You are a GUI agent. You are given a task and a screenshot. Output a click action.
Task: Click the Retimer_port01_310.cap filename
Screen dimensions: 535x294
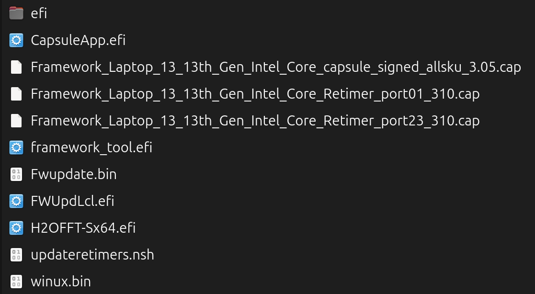coord(255,94)
